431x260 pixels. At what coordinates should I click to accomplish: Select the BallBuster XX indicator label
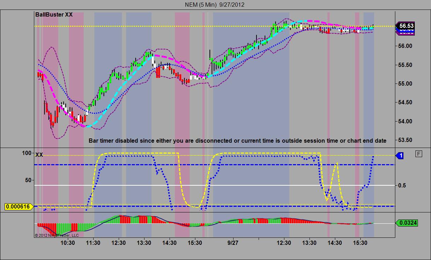(x=54, y=14)
